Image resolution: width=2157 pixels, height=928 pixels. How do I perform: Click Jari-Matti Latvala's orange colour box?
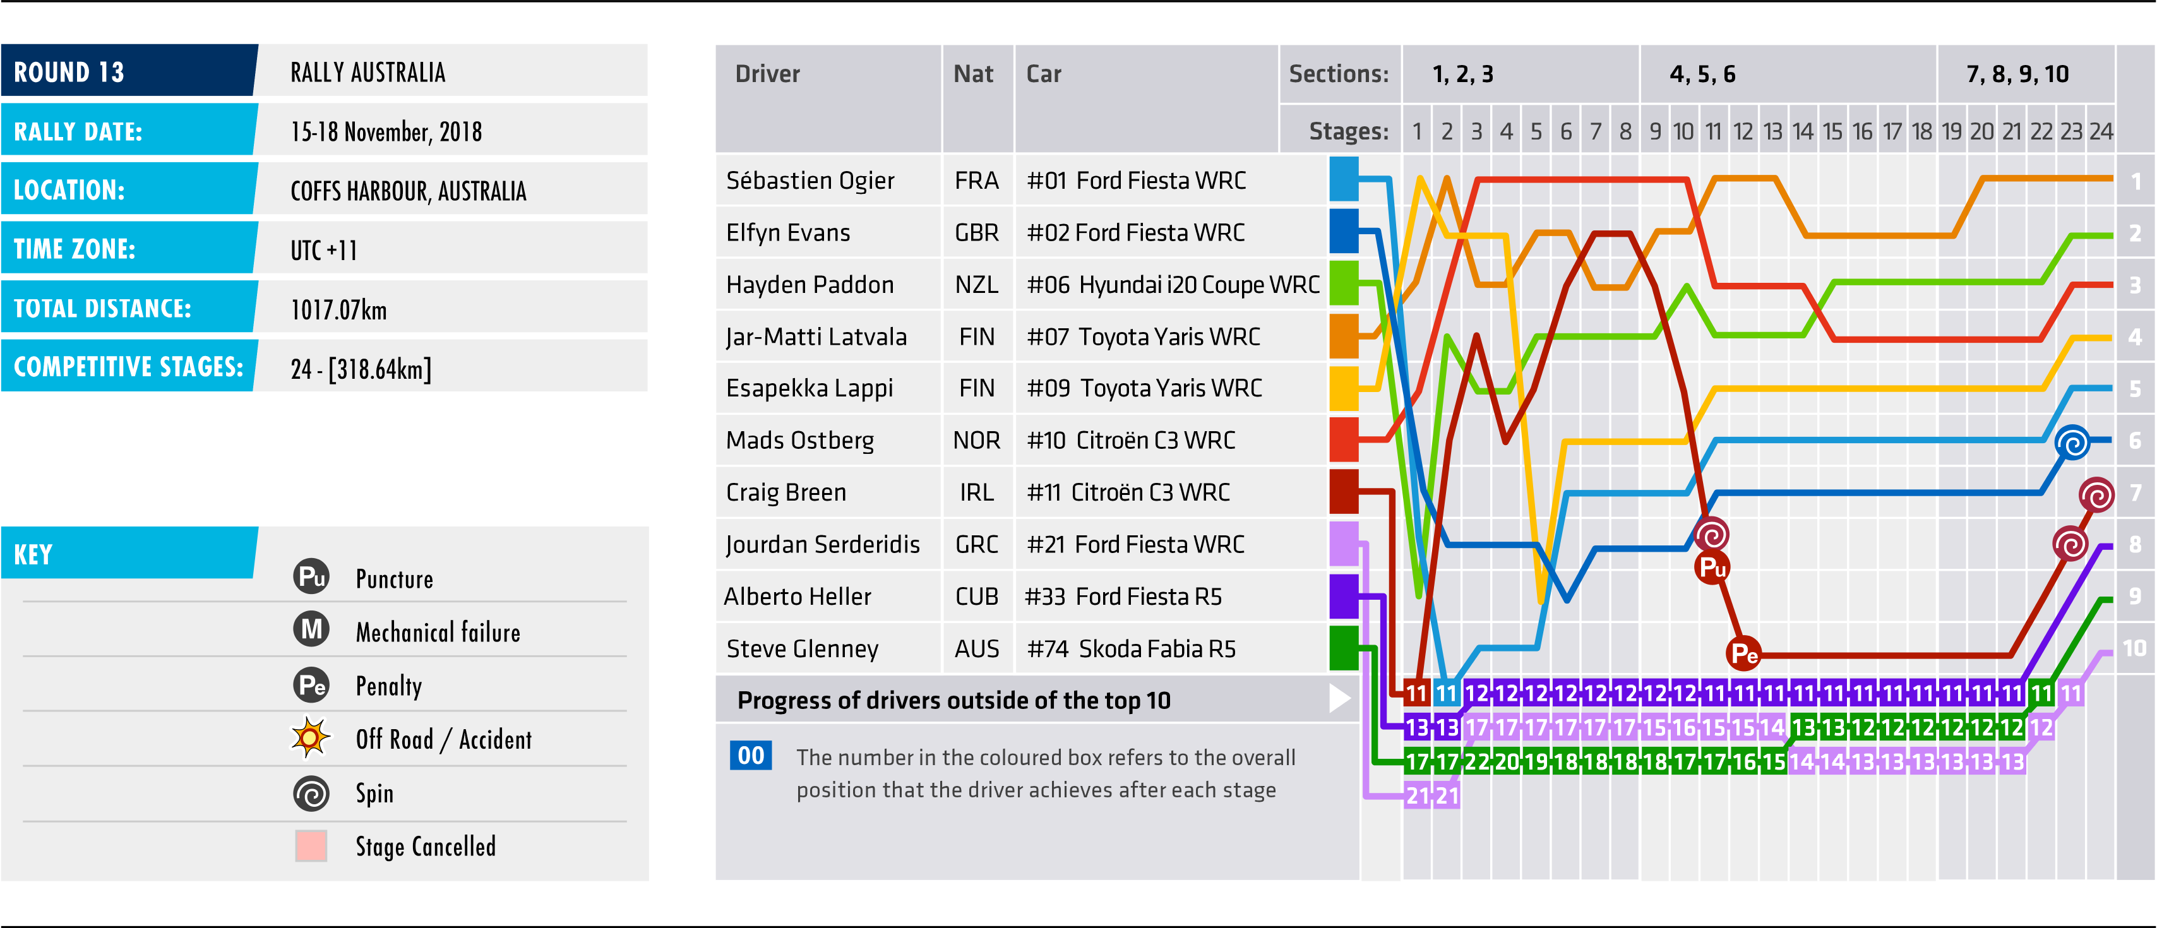coord(1344,336)
